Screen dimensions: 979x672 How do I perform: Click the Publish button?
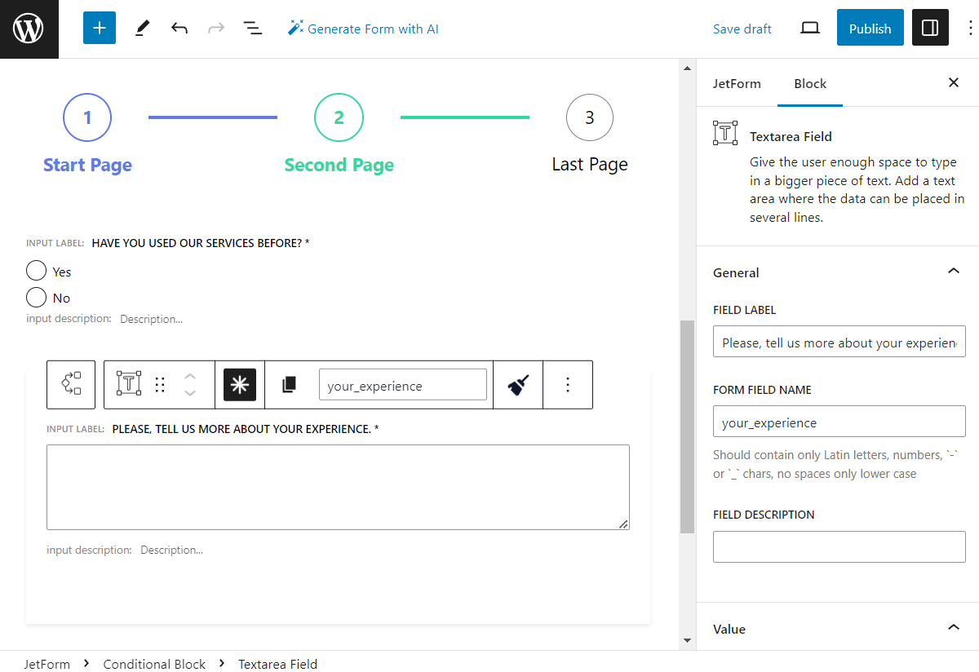[870, 27]
